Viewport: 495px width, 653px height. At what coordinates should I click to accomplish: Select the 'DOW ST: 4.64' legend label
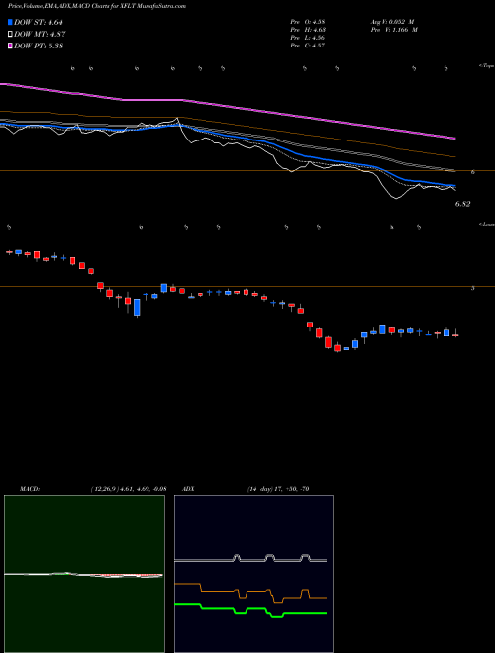pyautogui.click(x=39, y=22)
